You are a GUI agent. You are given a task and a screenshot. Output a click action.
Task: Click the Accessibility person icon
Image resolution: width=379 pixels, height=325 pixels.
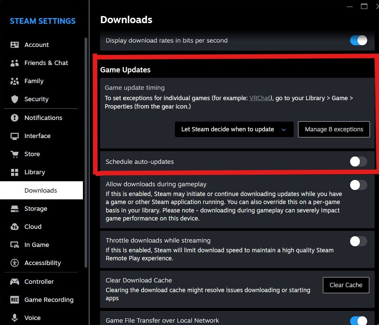pos(14,263)
